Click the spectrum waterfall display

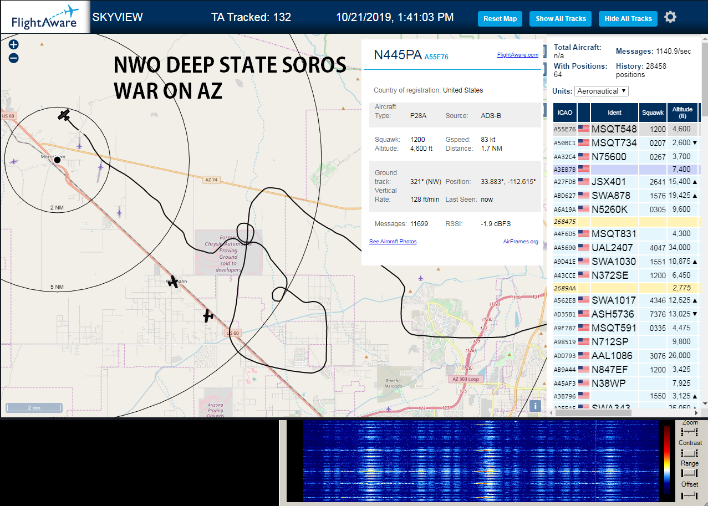481,461
